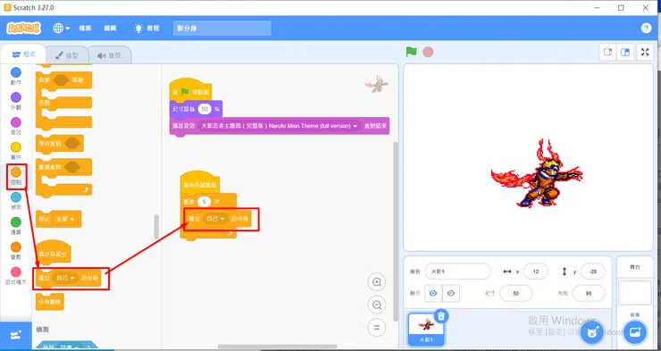Click the choose a backdrop button

coord(634,332)
